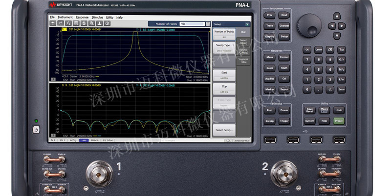Tap the Scale hardkey

click(x=270, y=68)
